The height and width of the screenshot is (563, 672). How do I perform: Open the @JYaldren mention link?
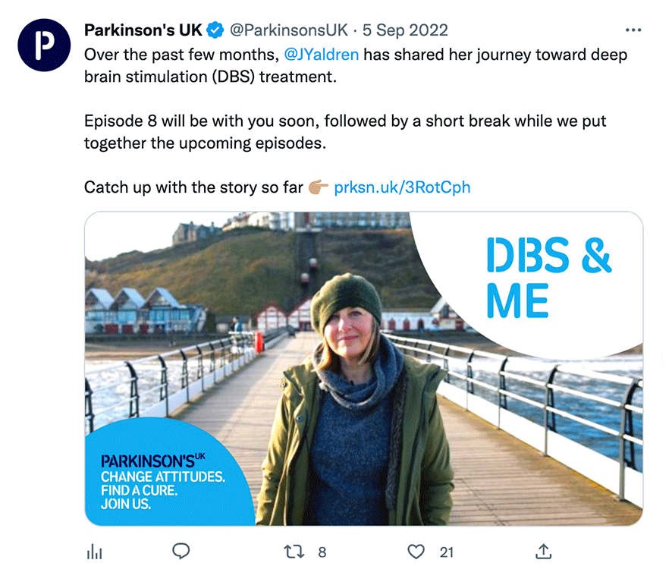(321, 55)
